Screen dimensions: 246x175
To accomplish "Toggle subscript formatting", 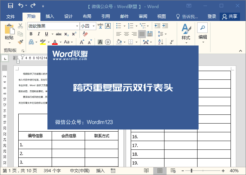I will coord(66,34).
